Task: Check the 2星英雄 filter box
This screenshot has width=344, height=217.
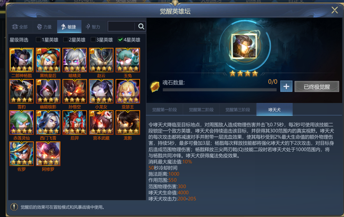Action: 66,39
